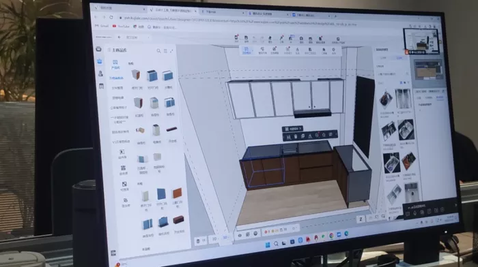Switch to 2D view mode
The width and height of the screenshot is (478, 267).
click(x=214, y=239)
